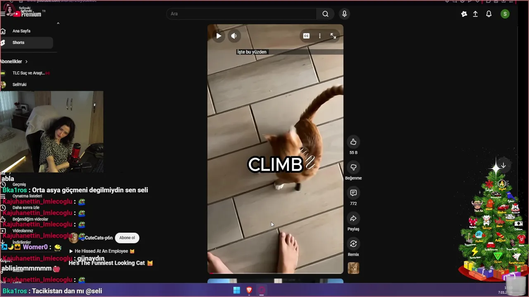Go to the YouTube Premium logo home
The width and height of the screenshot is (529, 297).
pyautogui.click(x=27, y=14)
